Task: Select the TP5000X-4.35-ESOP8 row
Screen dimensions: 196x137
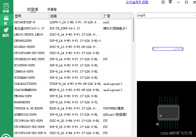Action: coord(72,108)
